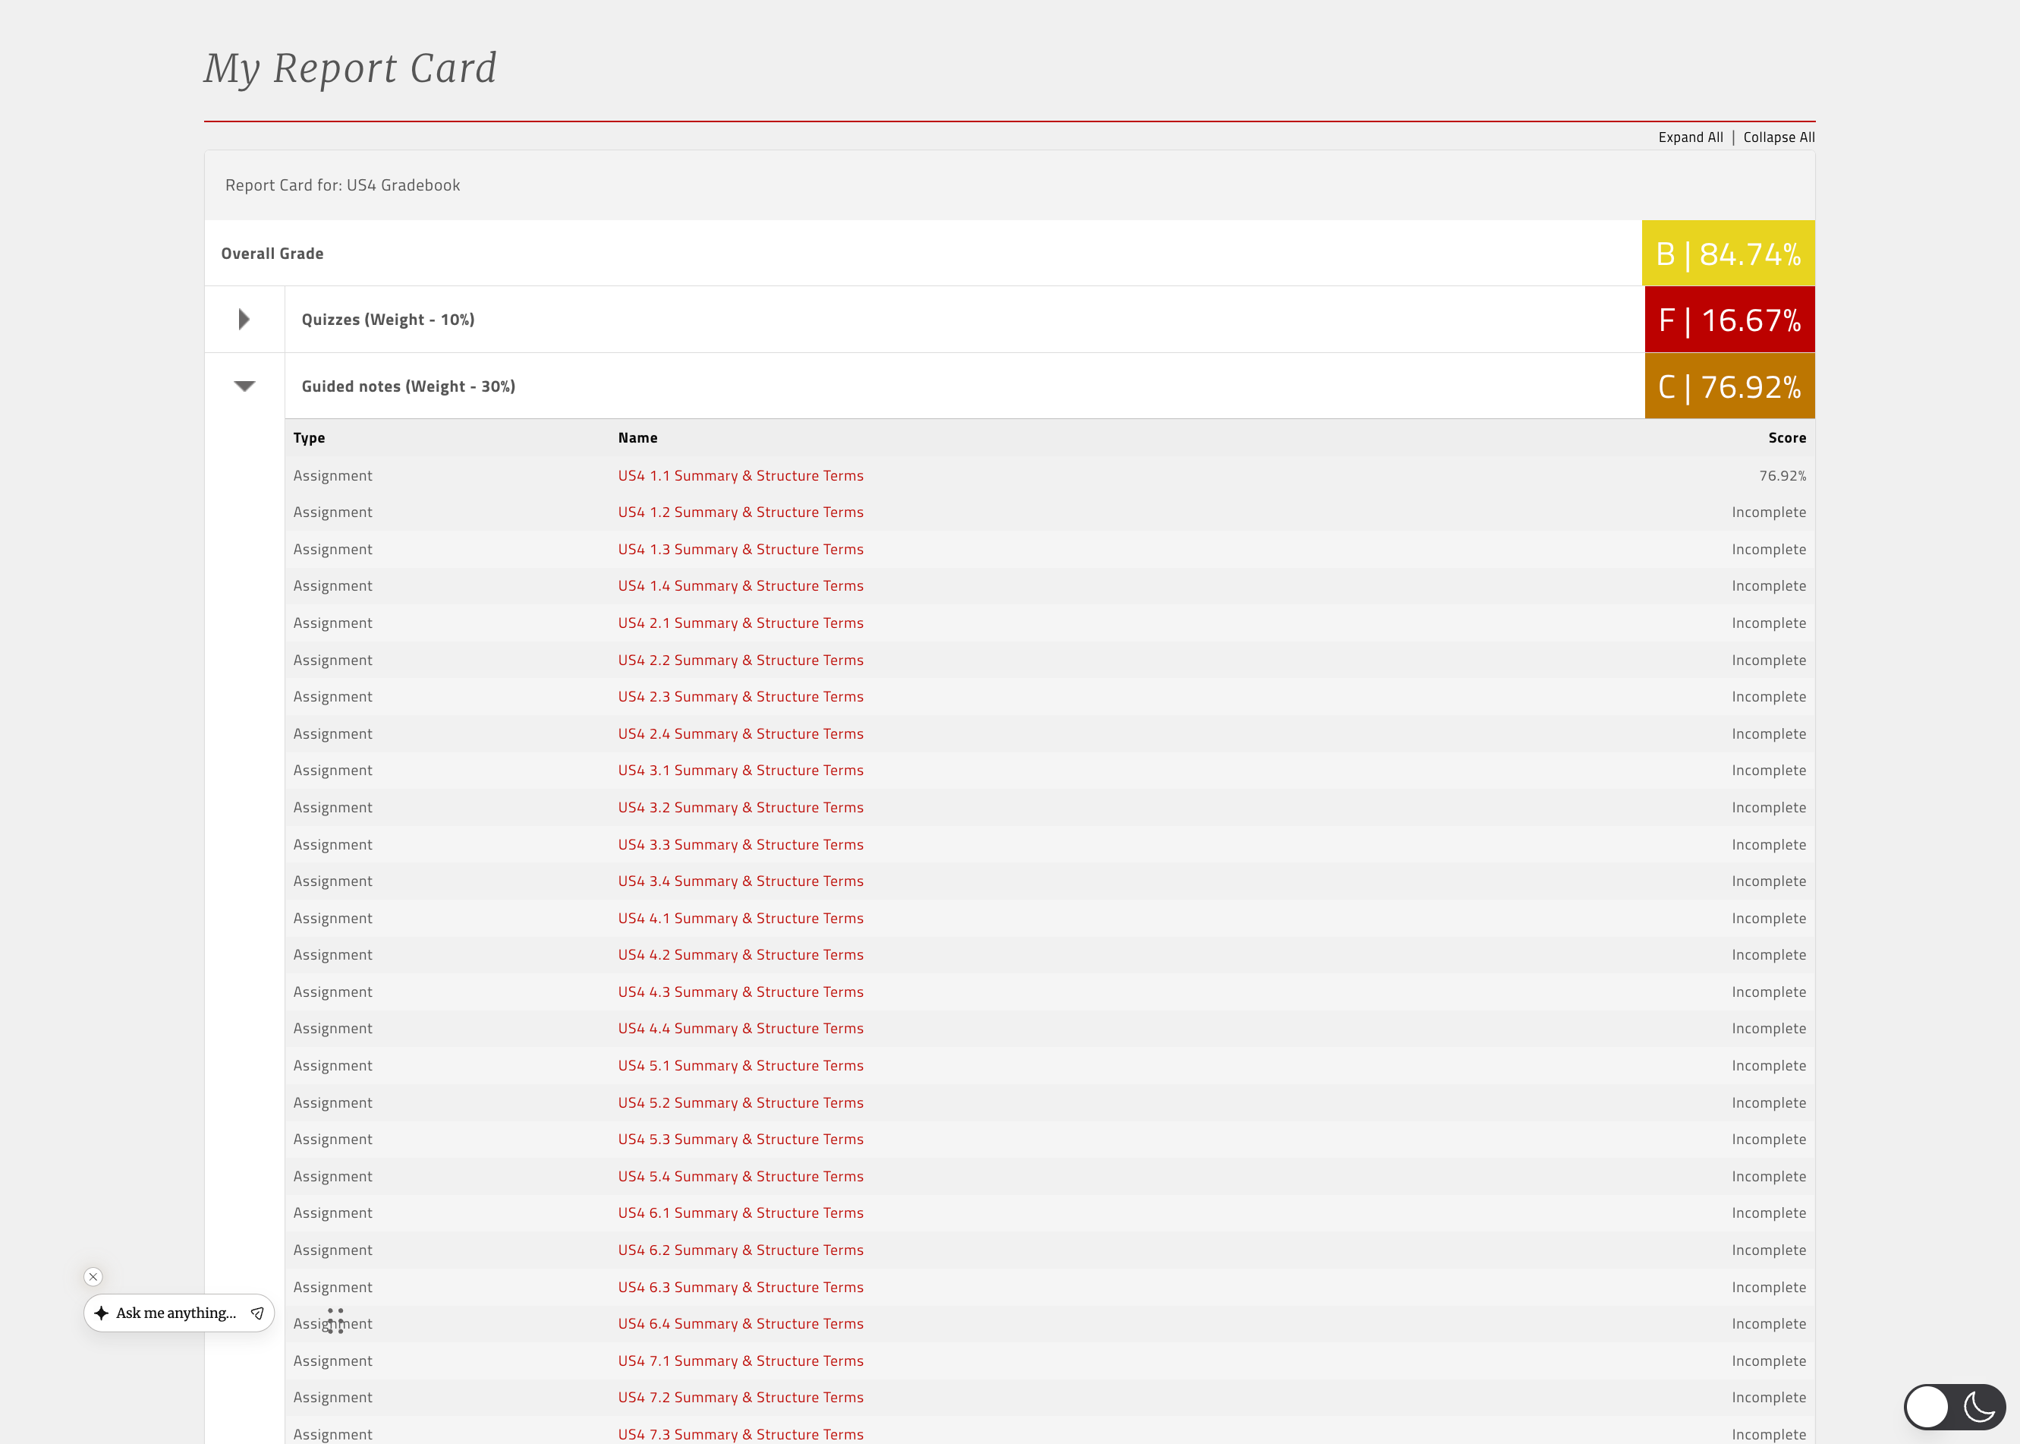Open US4 1.4 Summary & Structure Terms
Viewport: 2020px width, 1444px height.
point(741,586)
